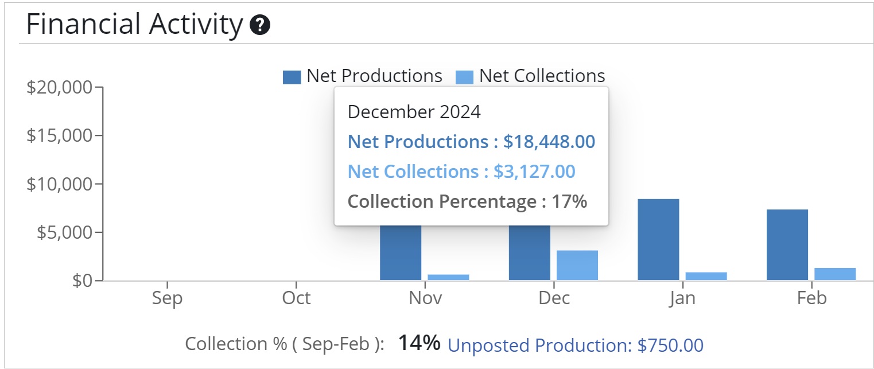Viewport: 874px width, 369px height.
Task: Click the Net Productions legend color square
Action: click(292, 77)
